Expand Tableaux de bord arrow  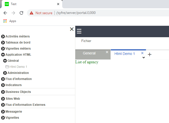pyautogui.click(x=3, y=43)
